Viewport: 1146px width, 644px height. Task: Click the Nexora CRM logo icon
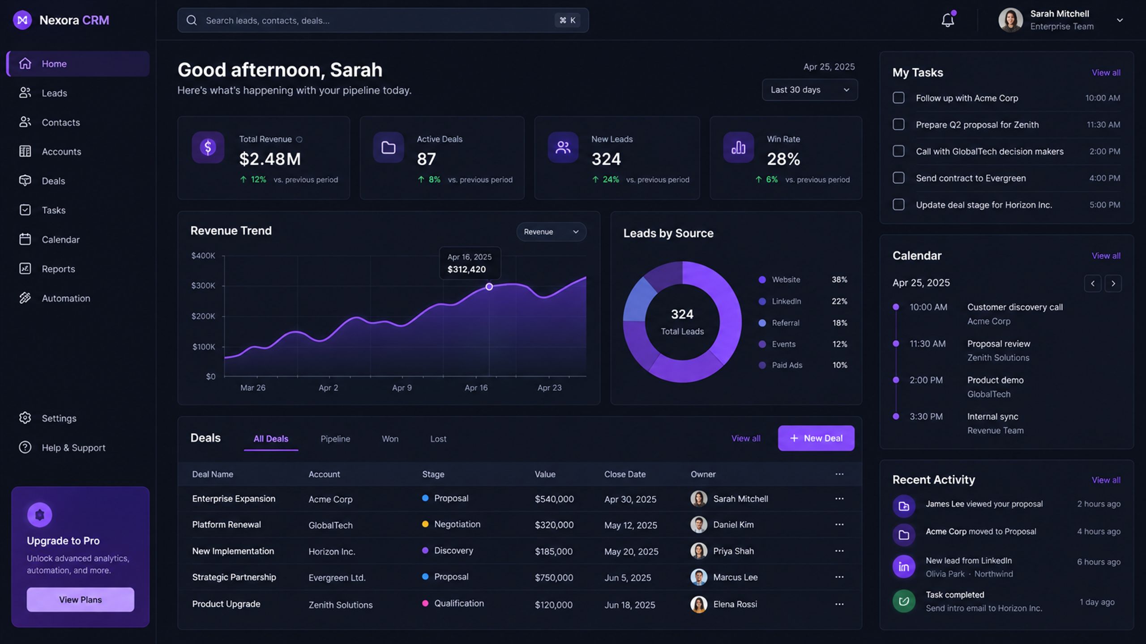(x=22, y=20)
